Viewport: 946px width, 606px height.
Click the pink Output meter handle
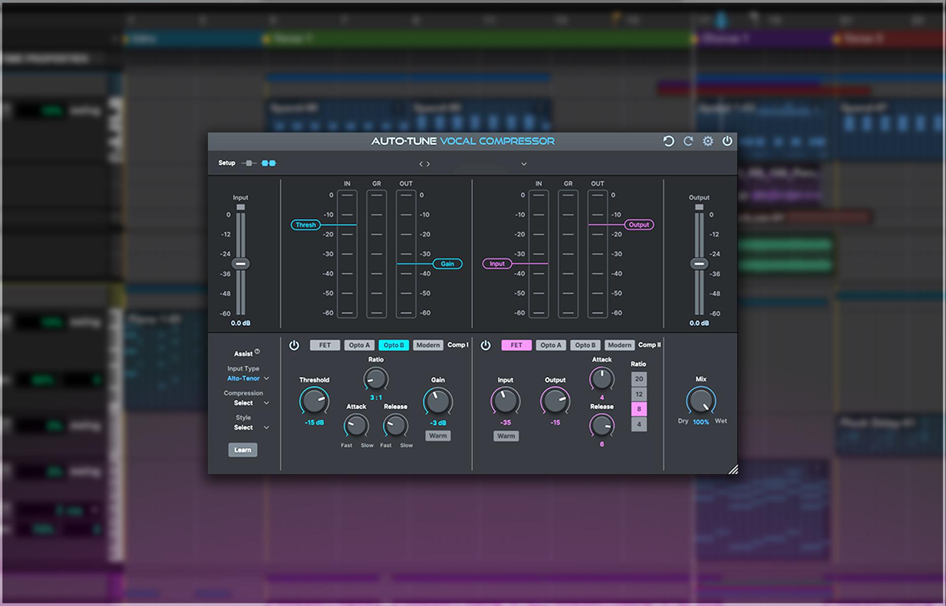[639, 225]
